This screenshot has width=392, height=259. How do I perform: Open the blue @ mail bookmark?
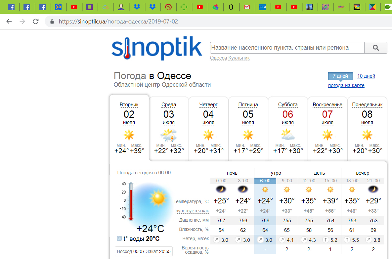coord(58,7)
